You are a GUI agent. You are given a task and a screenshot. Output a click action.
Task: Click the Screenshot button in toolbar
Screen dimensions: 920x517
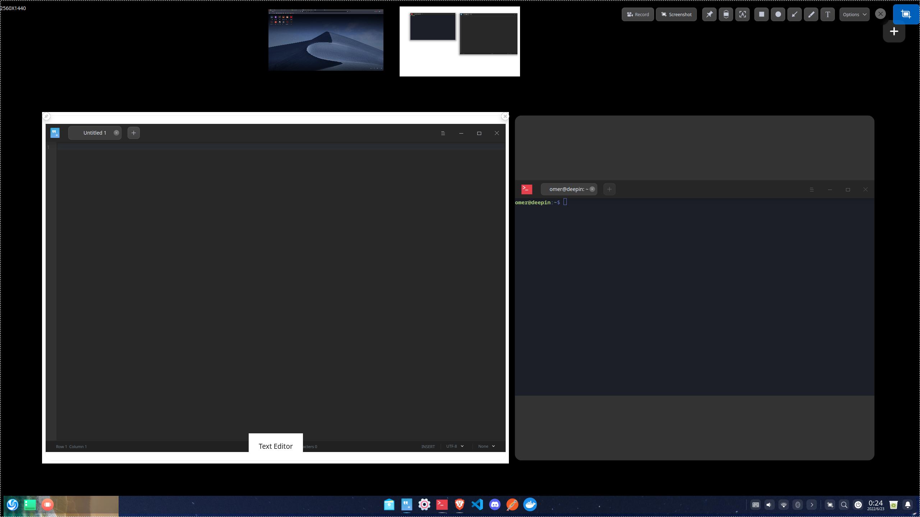tap(676, 14)
